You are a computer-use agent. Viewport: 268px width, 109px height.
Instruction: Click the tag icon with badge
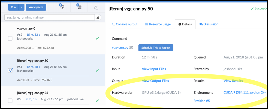62,7
